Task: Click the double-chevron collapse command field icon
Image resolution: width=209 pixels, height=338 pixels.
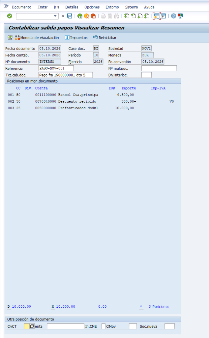Action: click(x=63, y=16)
